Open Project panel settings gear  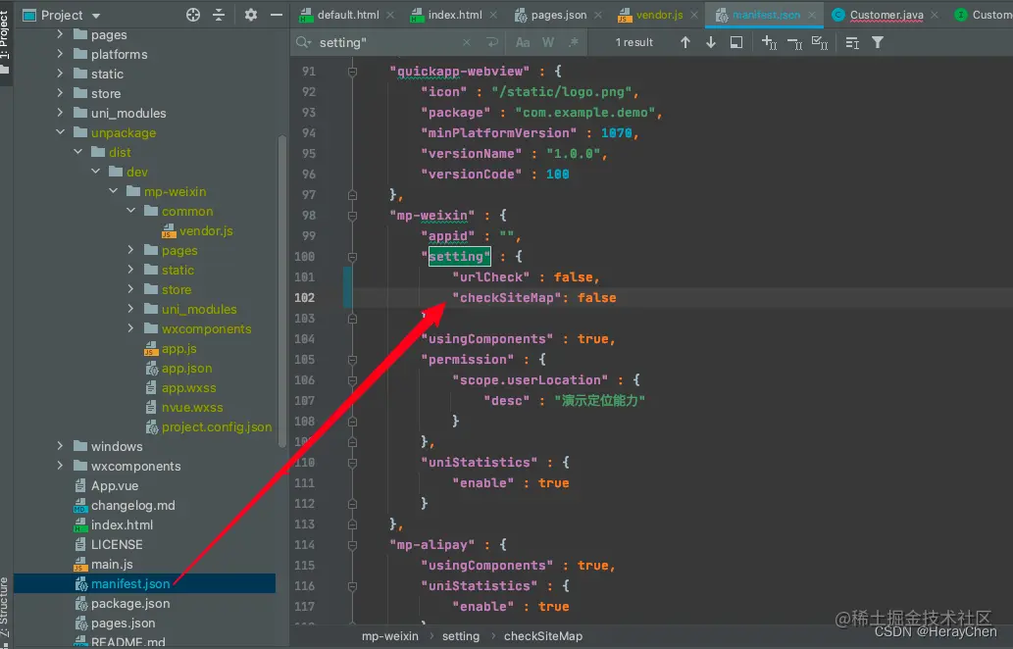pos(251,15)
